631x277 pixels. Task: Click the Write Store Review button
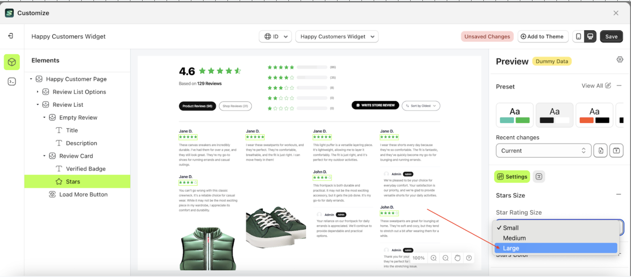point(375,105)
